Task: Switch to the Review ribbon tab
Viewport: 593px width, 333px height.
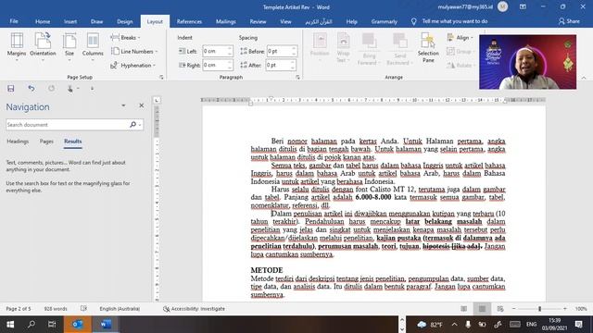Action: (x=258, y=21)
